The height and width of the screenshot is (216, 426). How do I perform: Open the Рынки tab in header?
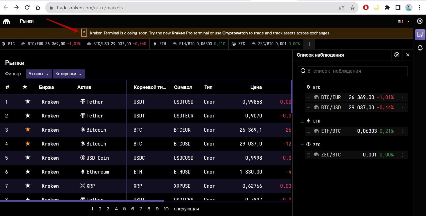[x=27, y=21]
